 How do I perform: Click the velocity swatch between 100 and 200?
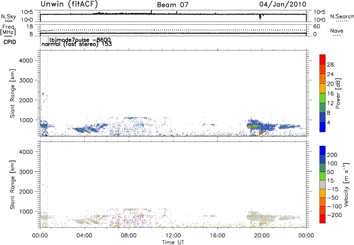pyautogui.click(x=323, y=159)
